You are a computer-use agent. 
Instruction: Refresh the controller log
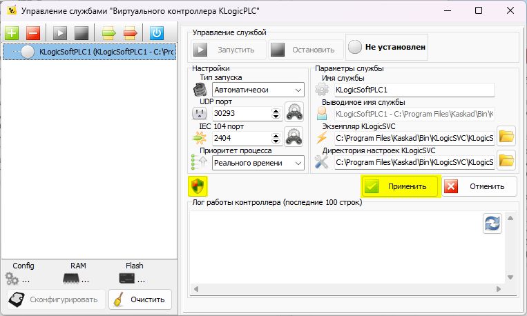point(492,224)
